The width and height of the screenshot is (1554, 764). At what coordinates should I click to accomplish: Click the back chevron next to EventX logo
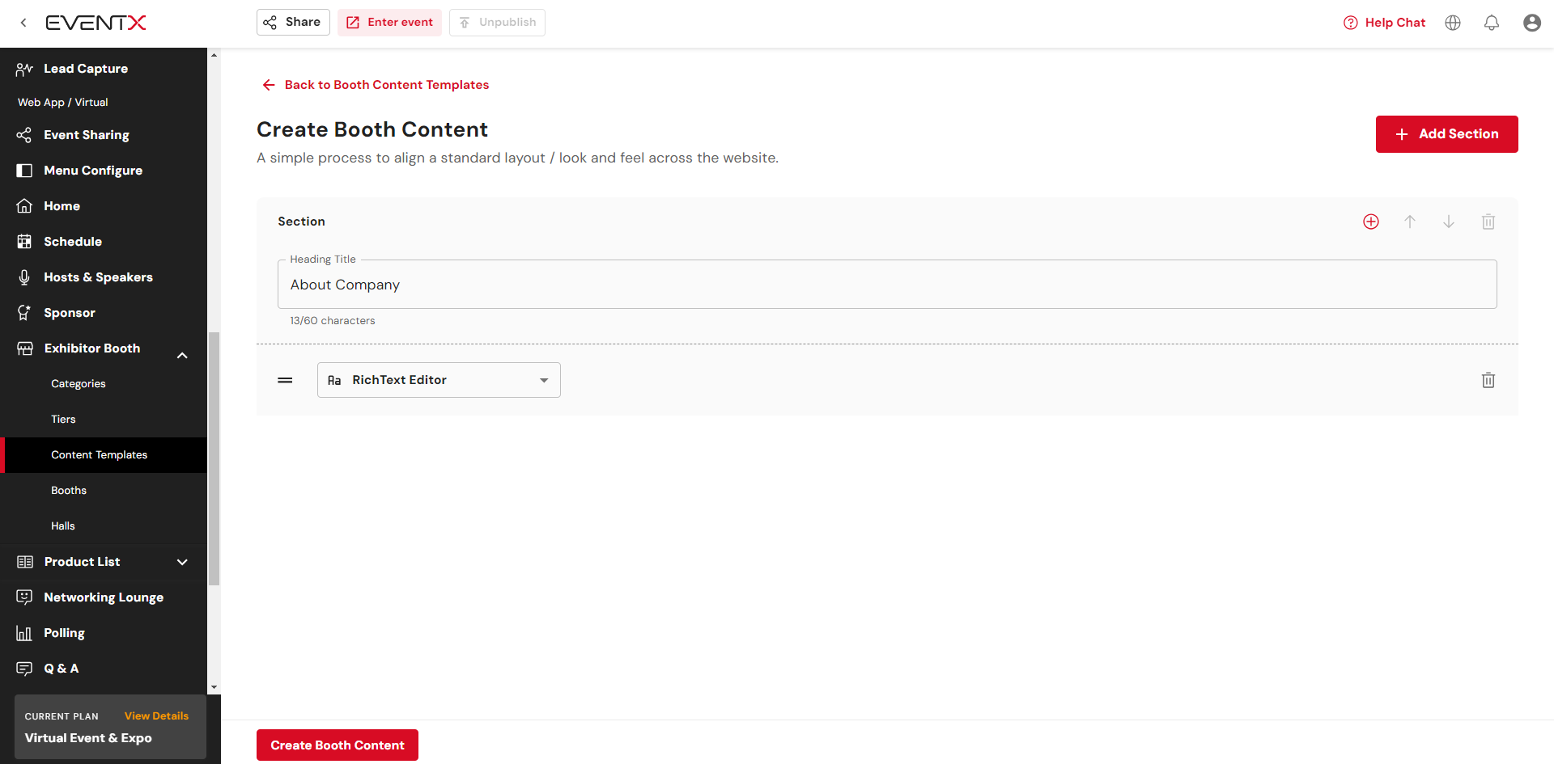click(23, 23)
